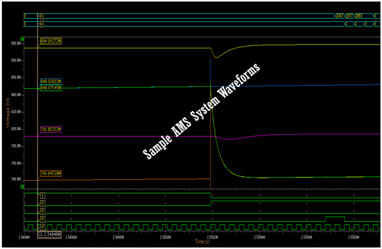Click the Time (s) axis title

tap(202, 242)
